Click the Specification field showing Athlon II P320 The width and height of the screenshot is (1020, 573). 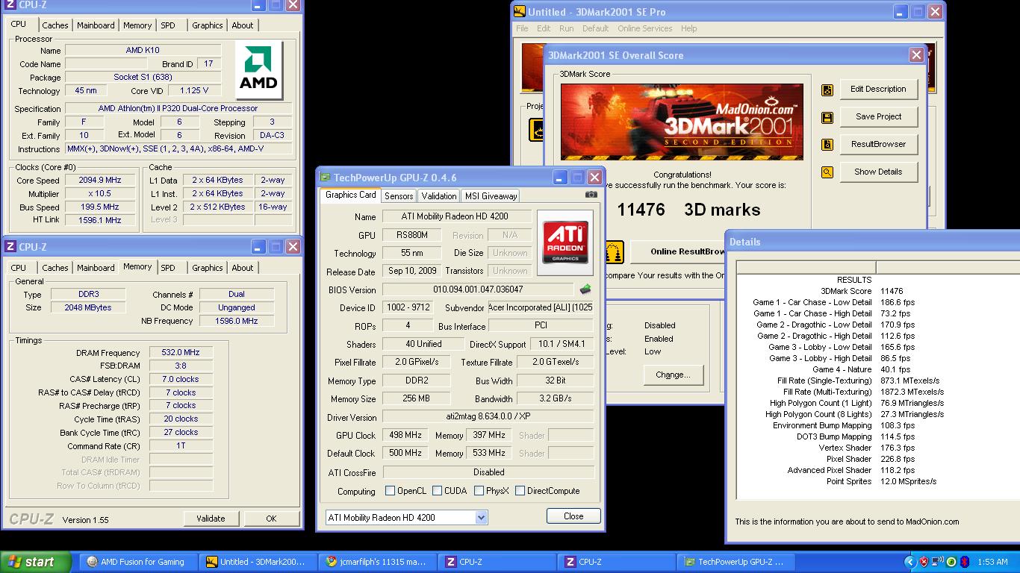178,109
